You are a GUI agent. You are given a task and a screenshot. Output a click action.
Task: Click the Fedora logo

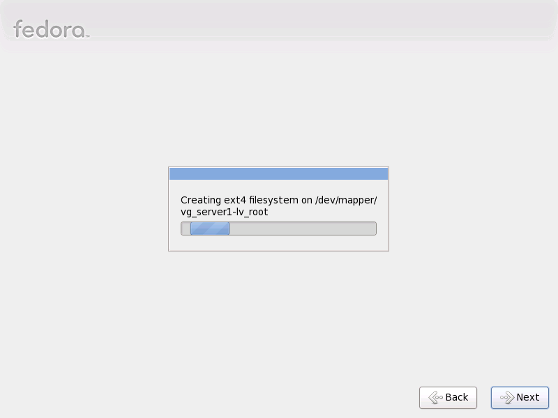click(51, 29)
